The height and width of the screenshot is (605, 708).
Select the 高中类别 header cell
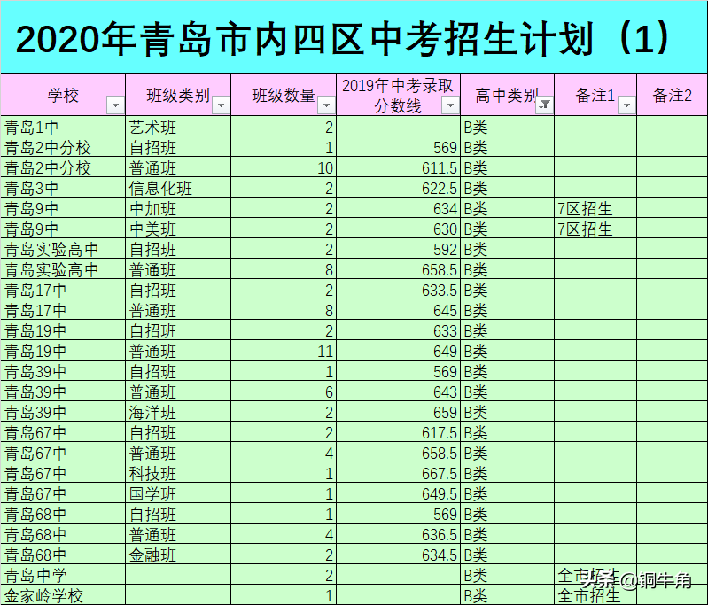click(507, 95)
